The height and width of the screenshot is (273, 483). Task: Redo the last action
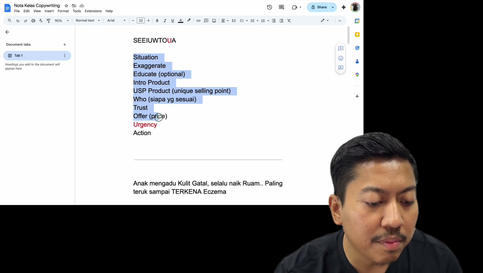click(25, 21)
